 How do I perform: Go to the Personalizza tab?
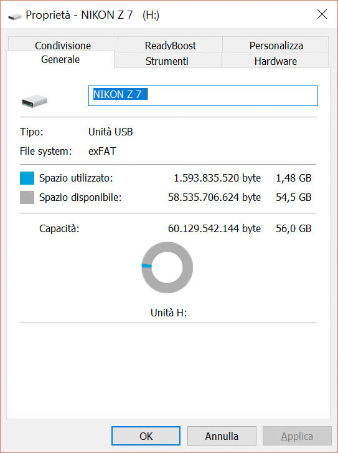pyautogui.click(x=276, y=45)
